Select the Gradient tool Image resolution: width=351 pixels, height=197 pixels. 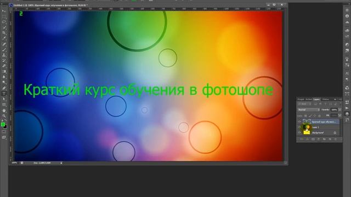pos(4,72)
